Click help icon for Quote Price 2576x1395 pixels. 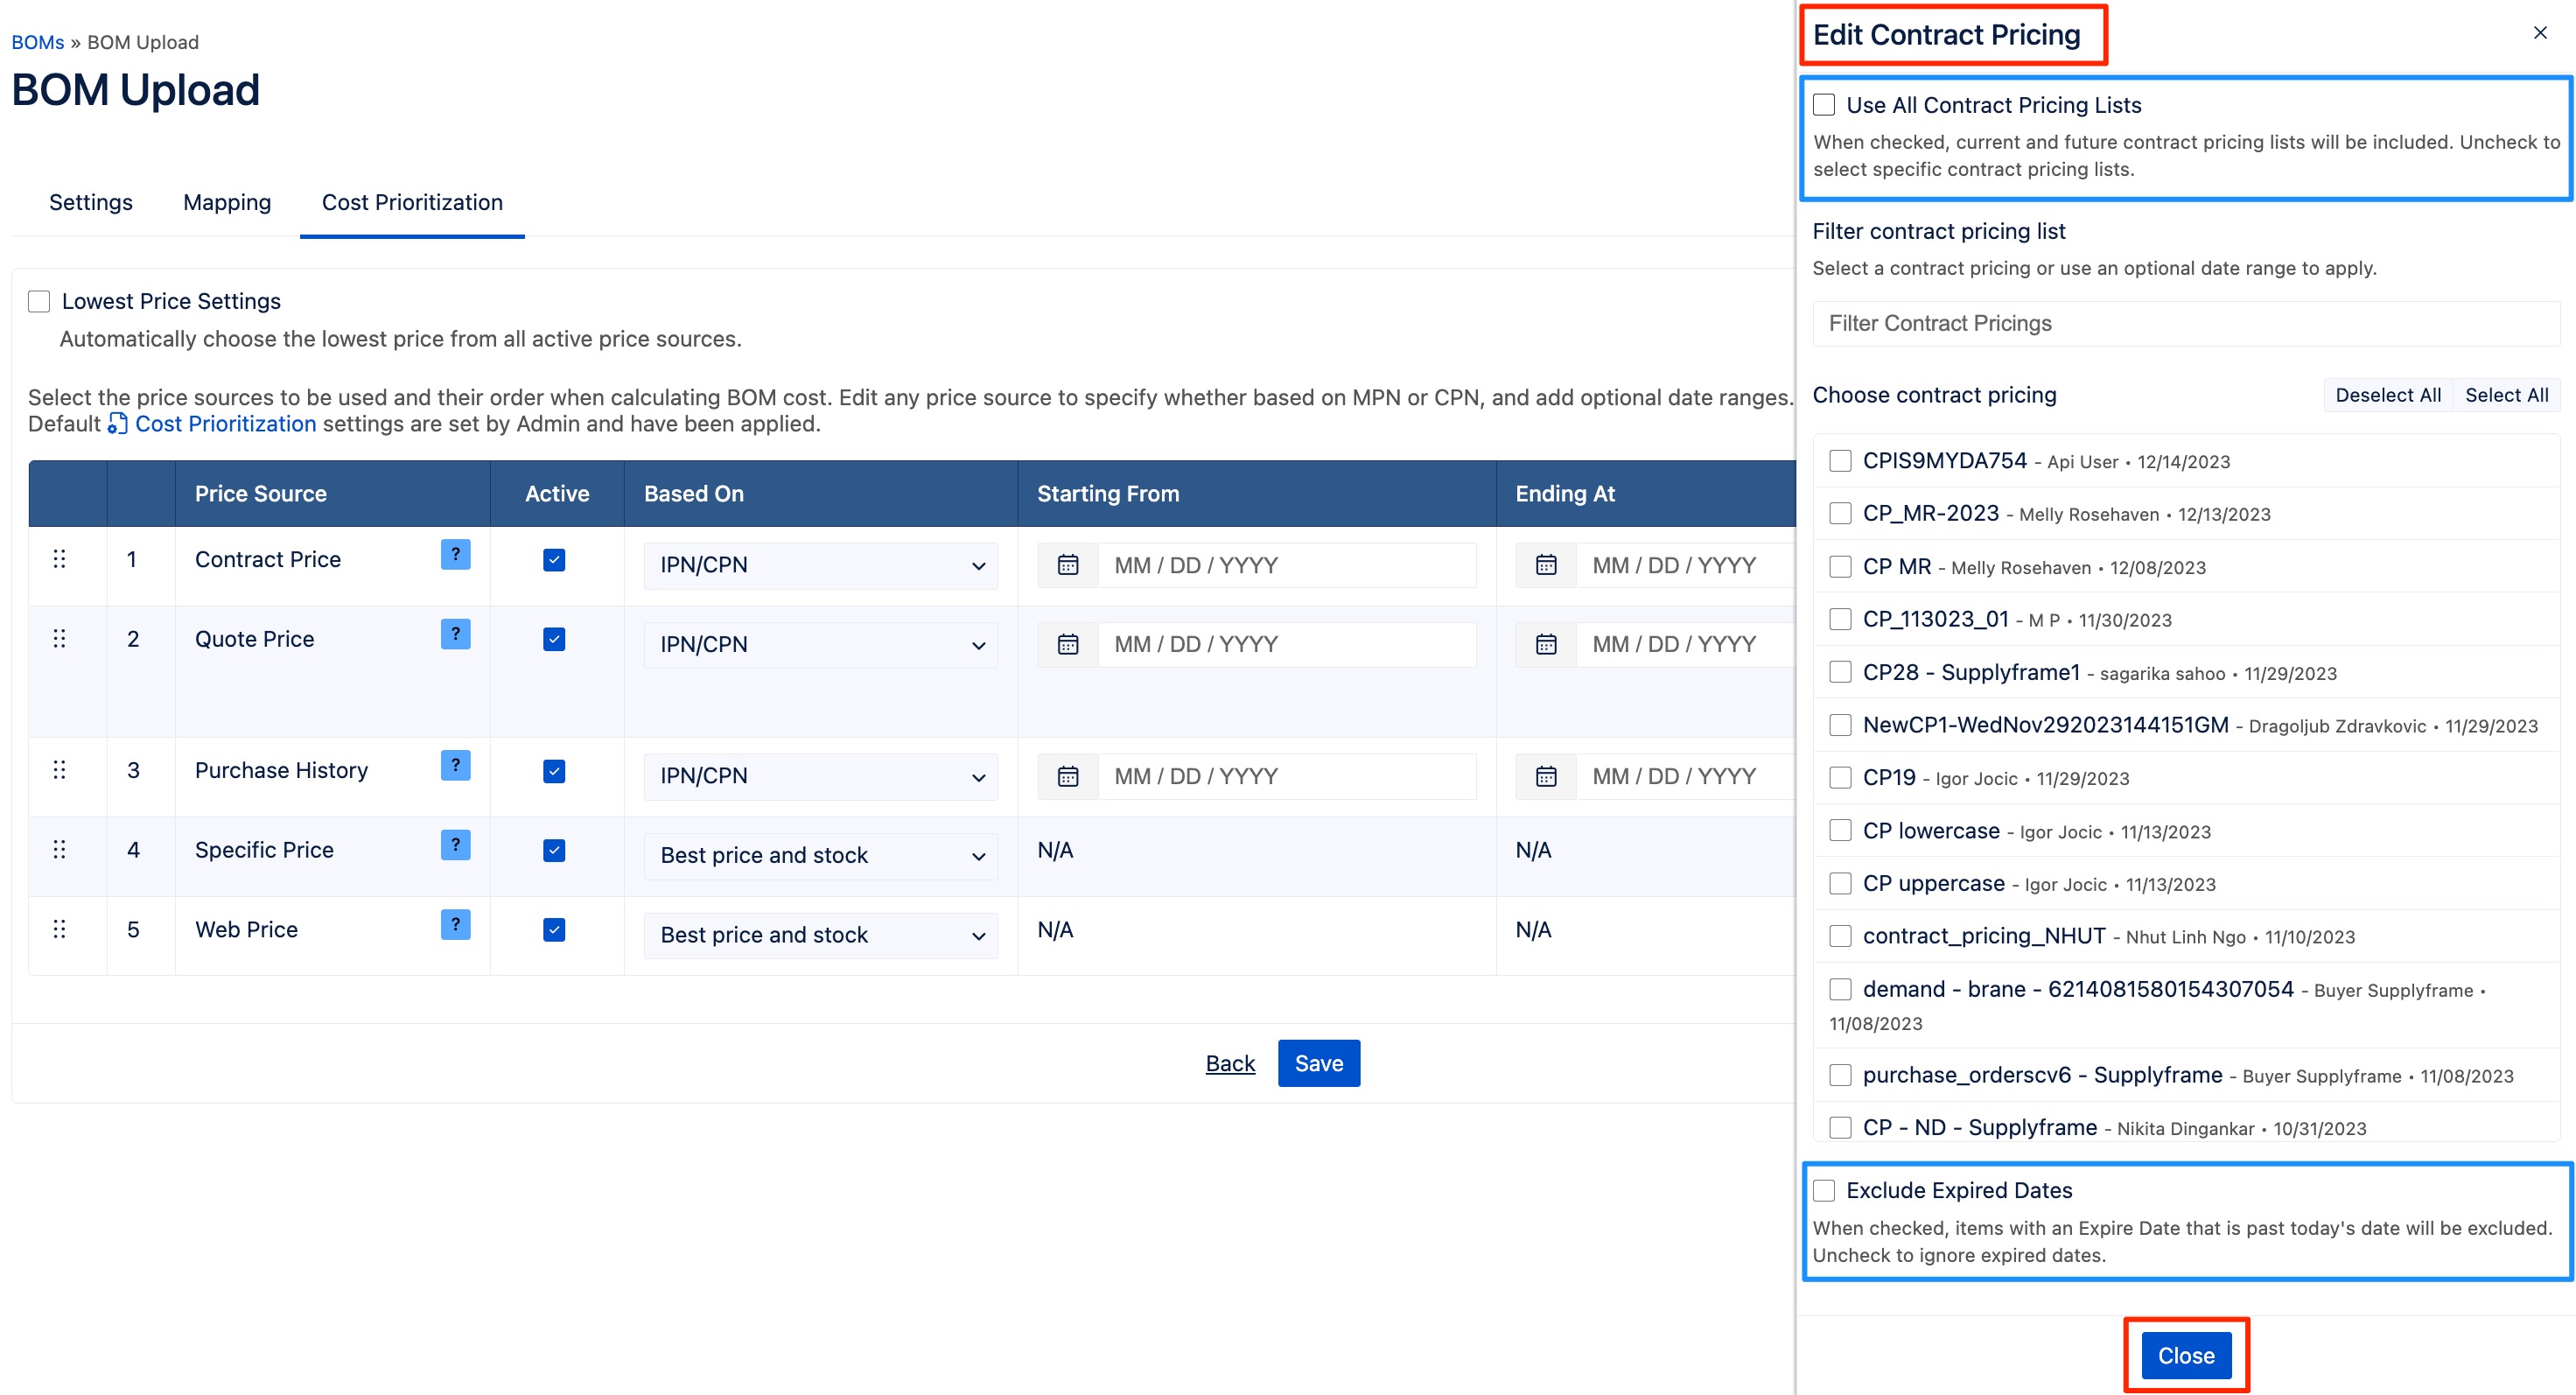pos(455,634)
